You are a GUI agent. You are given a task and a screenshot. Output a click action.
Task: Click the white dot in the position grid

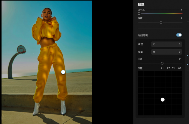click(163, 100)
